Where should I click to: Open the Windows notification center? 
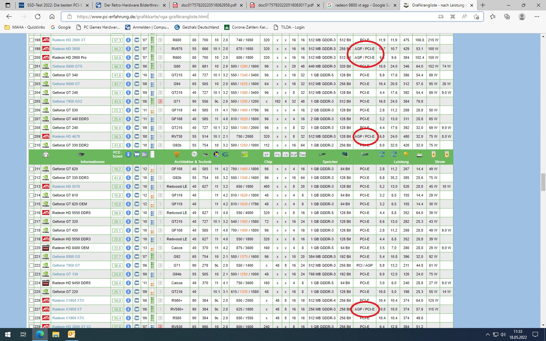(535, 335)
